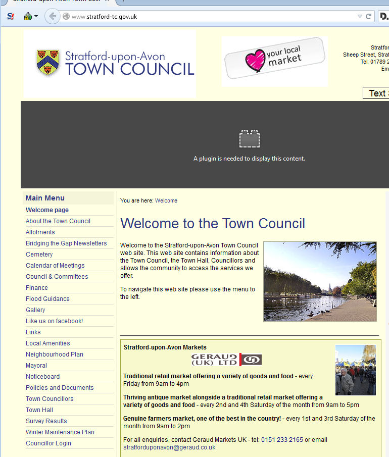The height and width of the screenshot is (457, 389).
Task: Open Policies and Documents
Action: tap(60, 387)
